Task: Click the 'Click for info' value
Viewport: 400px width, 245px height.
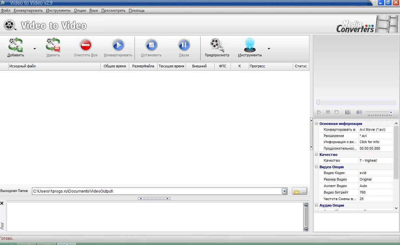Action: 376,142
